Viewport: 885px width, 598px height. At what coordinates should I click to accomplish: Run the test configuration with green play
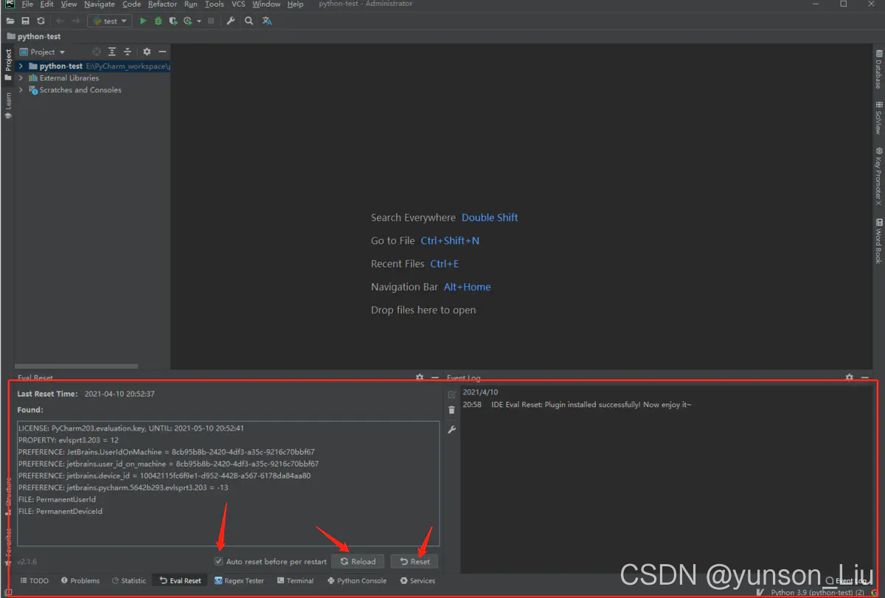143,21
